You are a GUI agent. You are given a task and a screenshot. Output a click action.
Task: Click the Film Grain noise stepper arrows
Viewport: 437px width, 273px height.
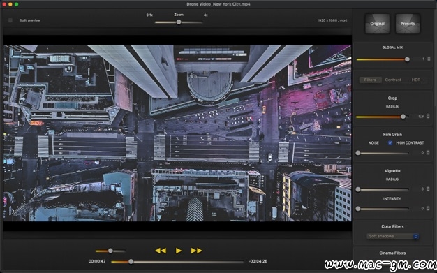(x=428, y=152)
